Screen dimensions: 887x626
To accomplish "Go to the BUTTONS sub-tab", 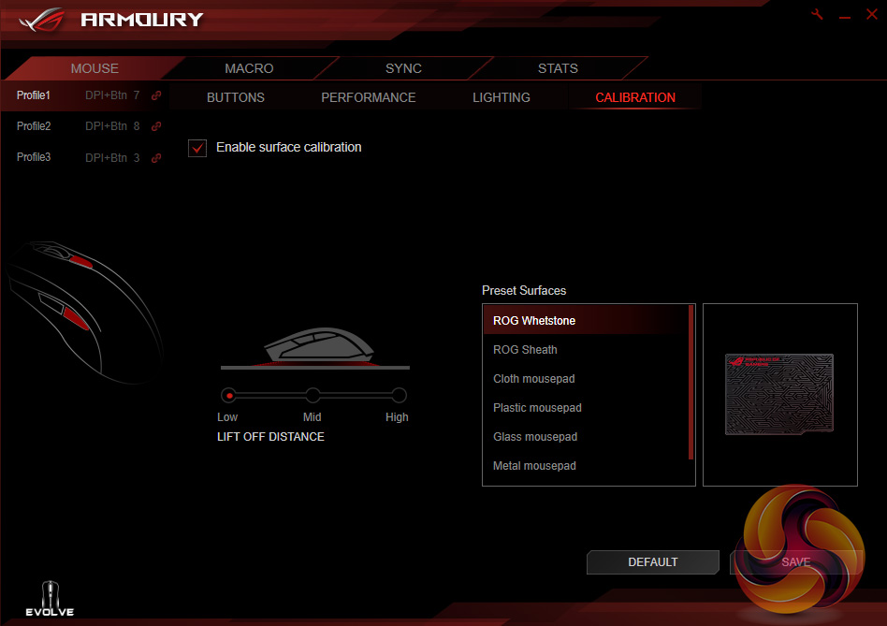I will [236, 97].
